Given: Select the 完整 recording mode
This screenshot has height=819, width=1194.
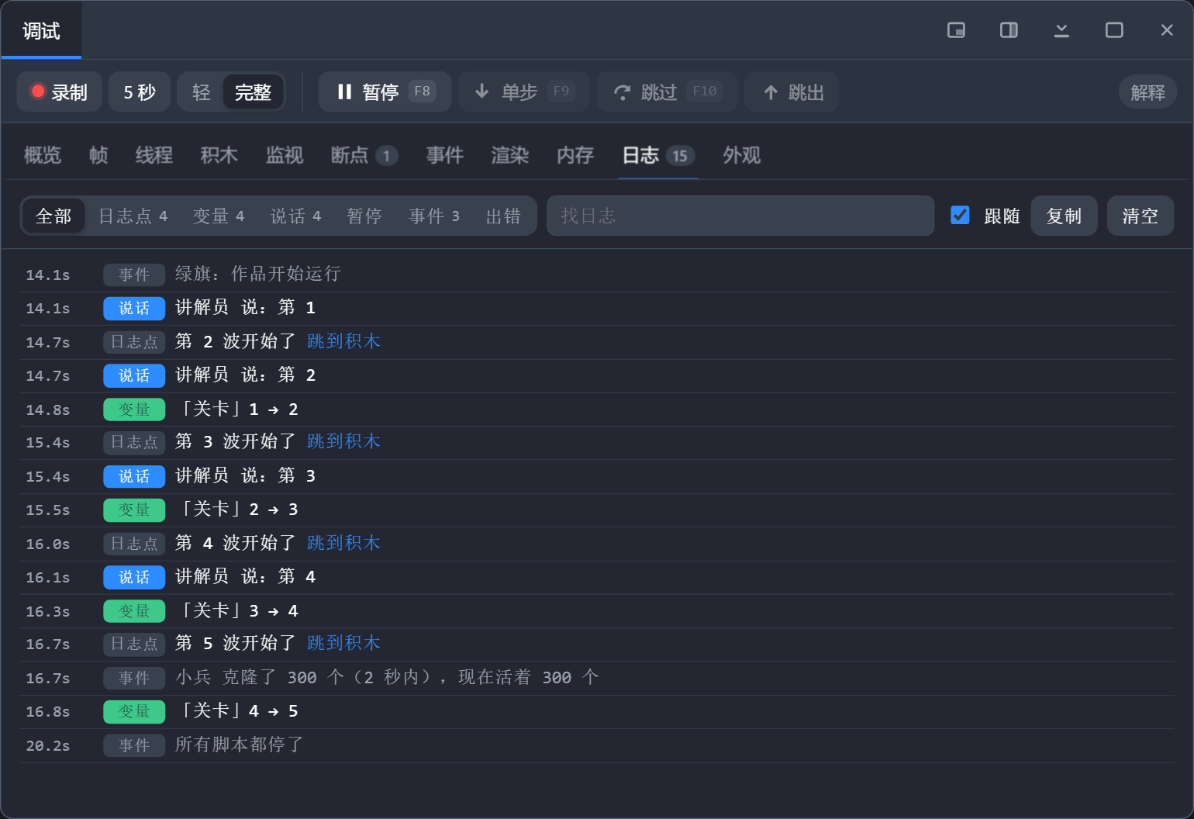Looking at the screenshot, I should click(253, 92).
